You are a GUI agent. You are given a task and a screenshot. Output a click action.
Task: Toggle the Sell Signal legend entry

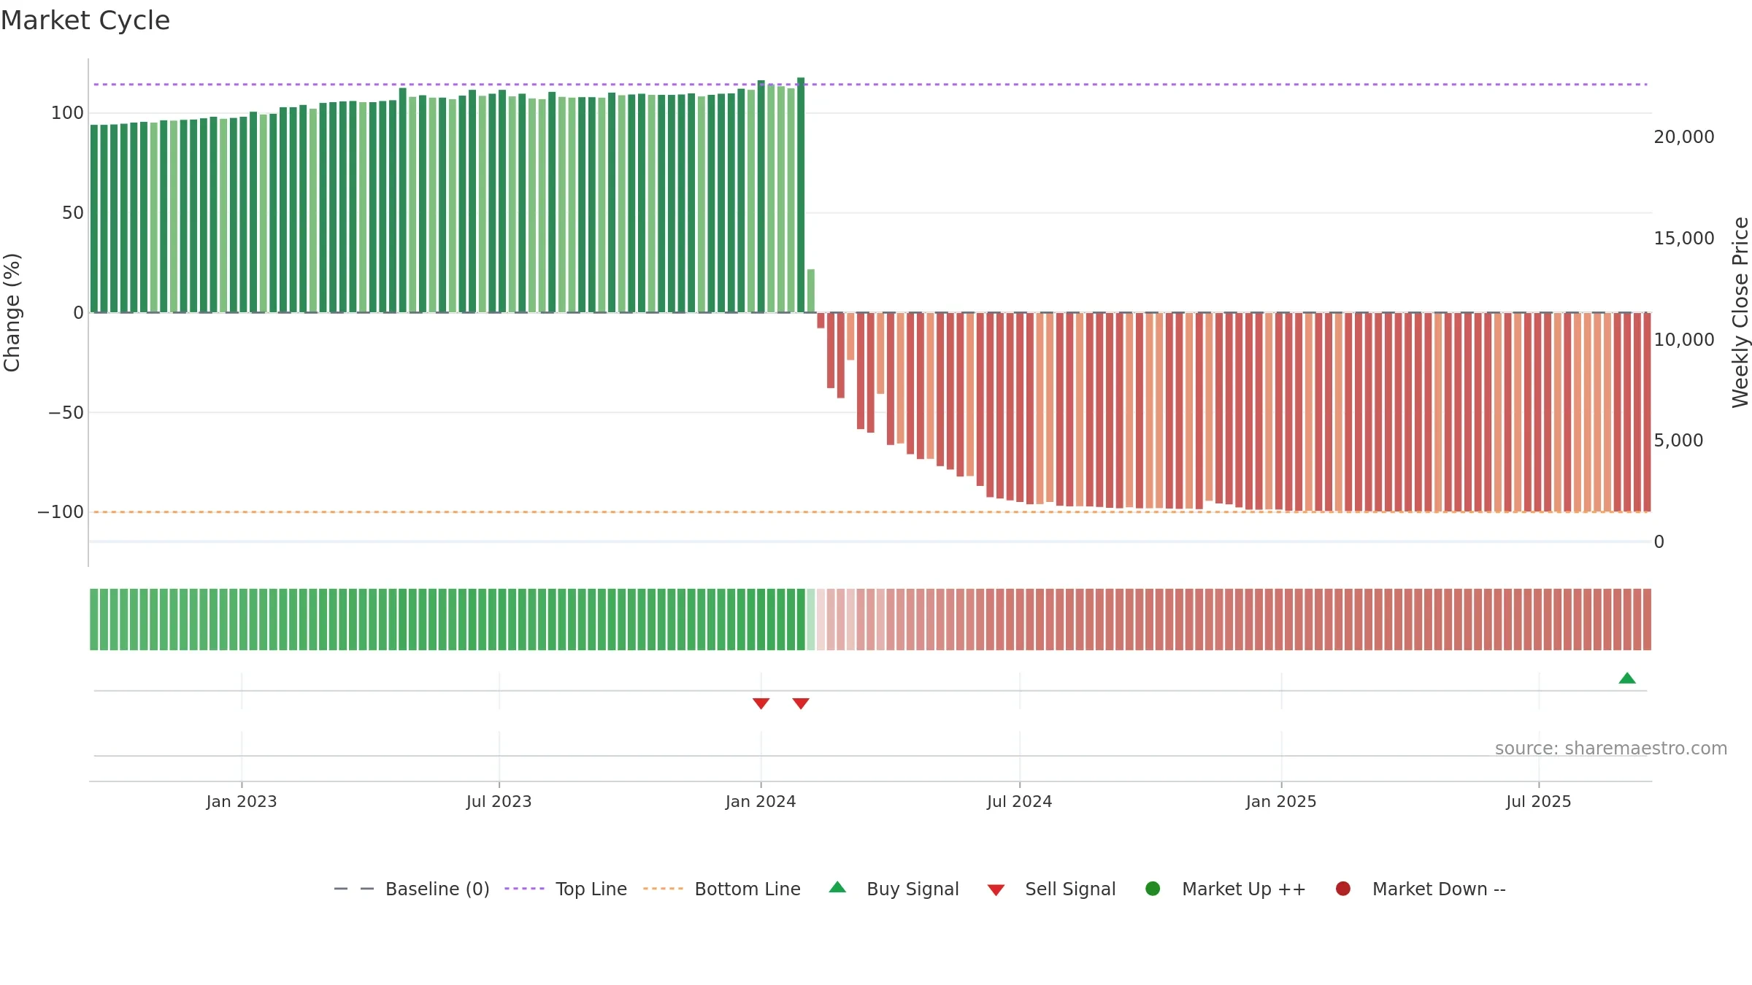click(x=1051, y=889)
